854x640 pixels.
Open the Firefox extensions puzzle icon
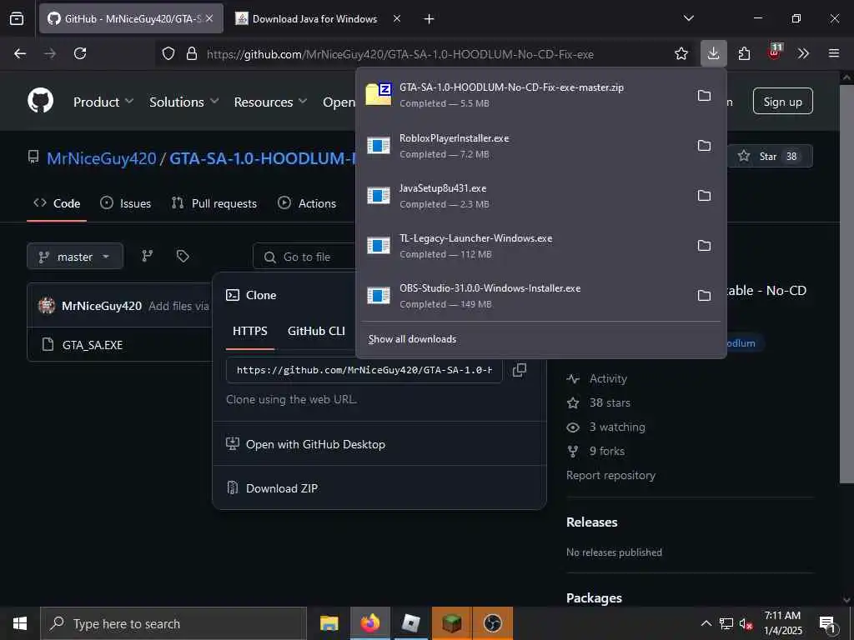(744, 53)
